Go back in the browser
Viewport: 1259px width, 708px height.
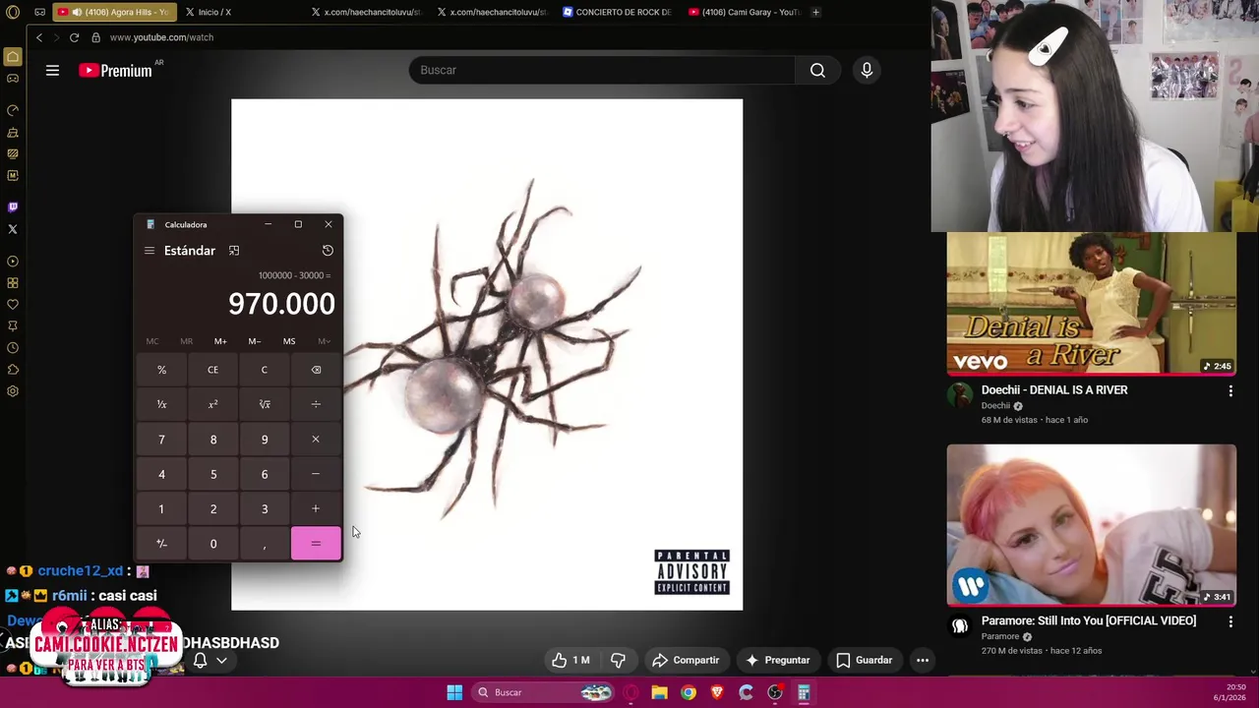point(39,37)
